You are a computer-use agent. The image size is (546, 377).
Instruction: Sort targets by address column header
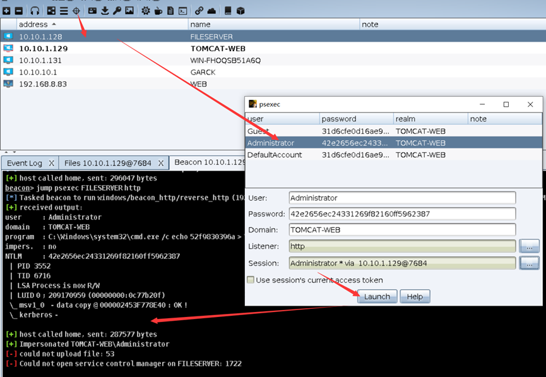(102, 25)
